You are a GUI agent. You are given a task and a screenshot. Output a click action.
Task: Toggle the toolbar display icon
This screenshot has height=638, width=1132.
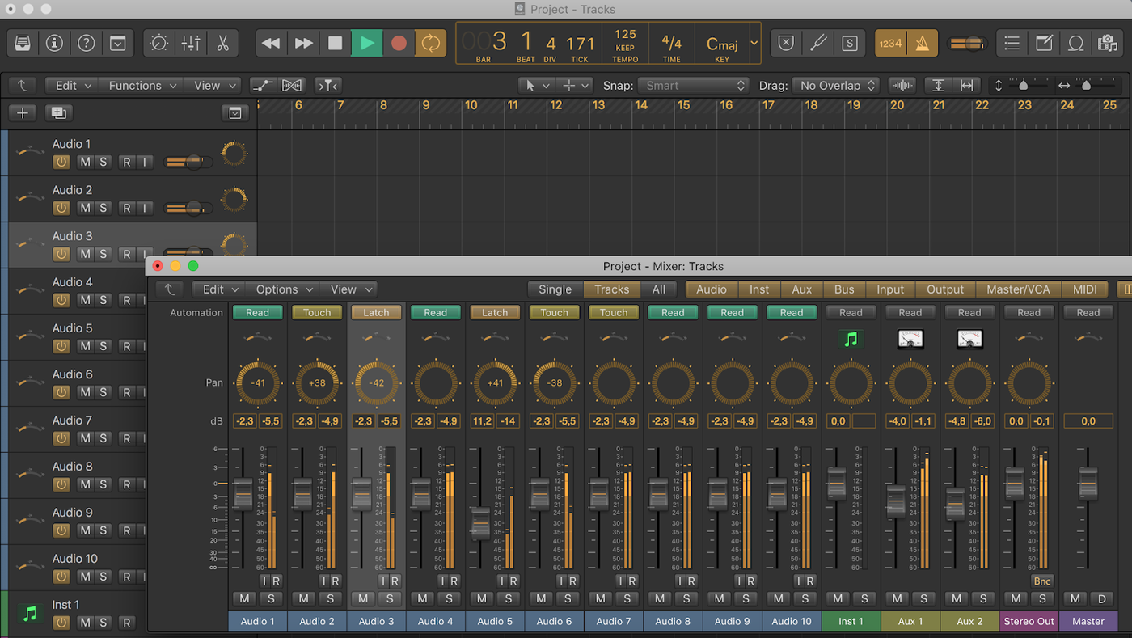[118, 43]
